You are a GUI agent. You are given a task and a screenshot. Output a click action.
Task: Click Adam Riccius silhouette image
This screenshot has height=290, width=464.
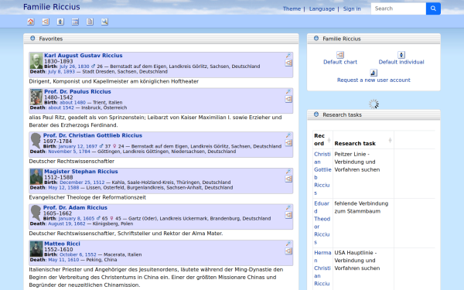pyautogui.click(x=36, y=213)
